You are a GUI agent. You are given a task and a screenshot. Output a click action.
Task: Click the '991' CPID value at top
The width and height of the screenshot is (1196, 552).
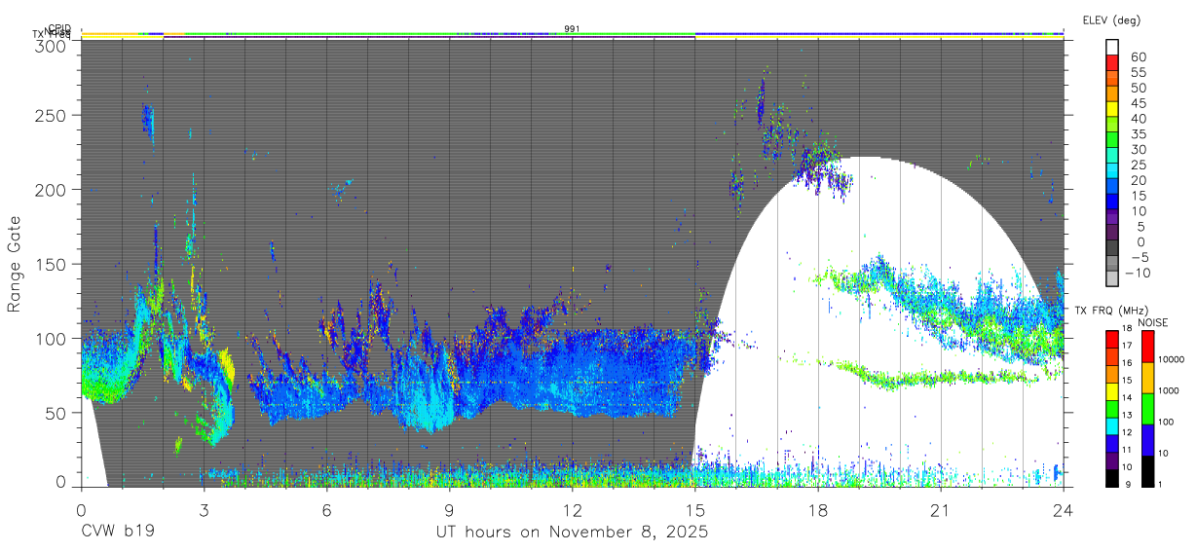coord(573,29)
